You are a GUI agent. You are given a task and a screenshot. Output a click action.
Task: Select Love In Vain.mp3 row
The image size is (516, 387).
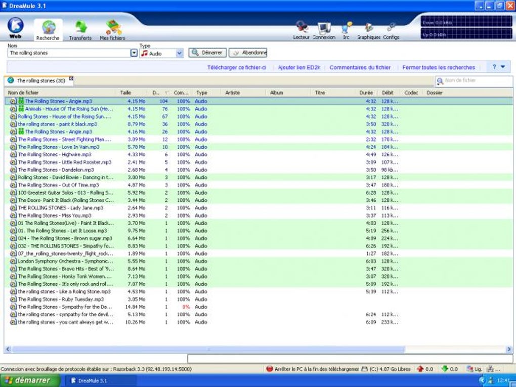coord(259,147)
